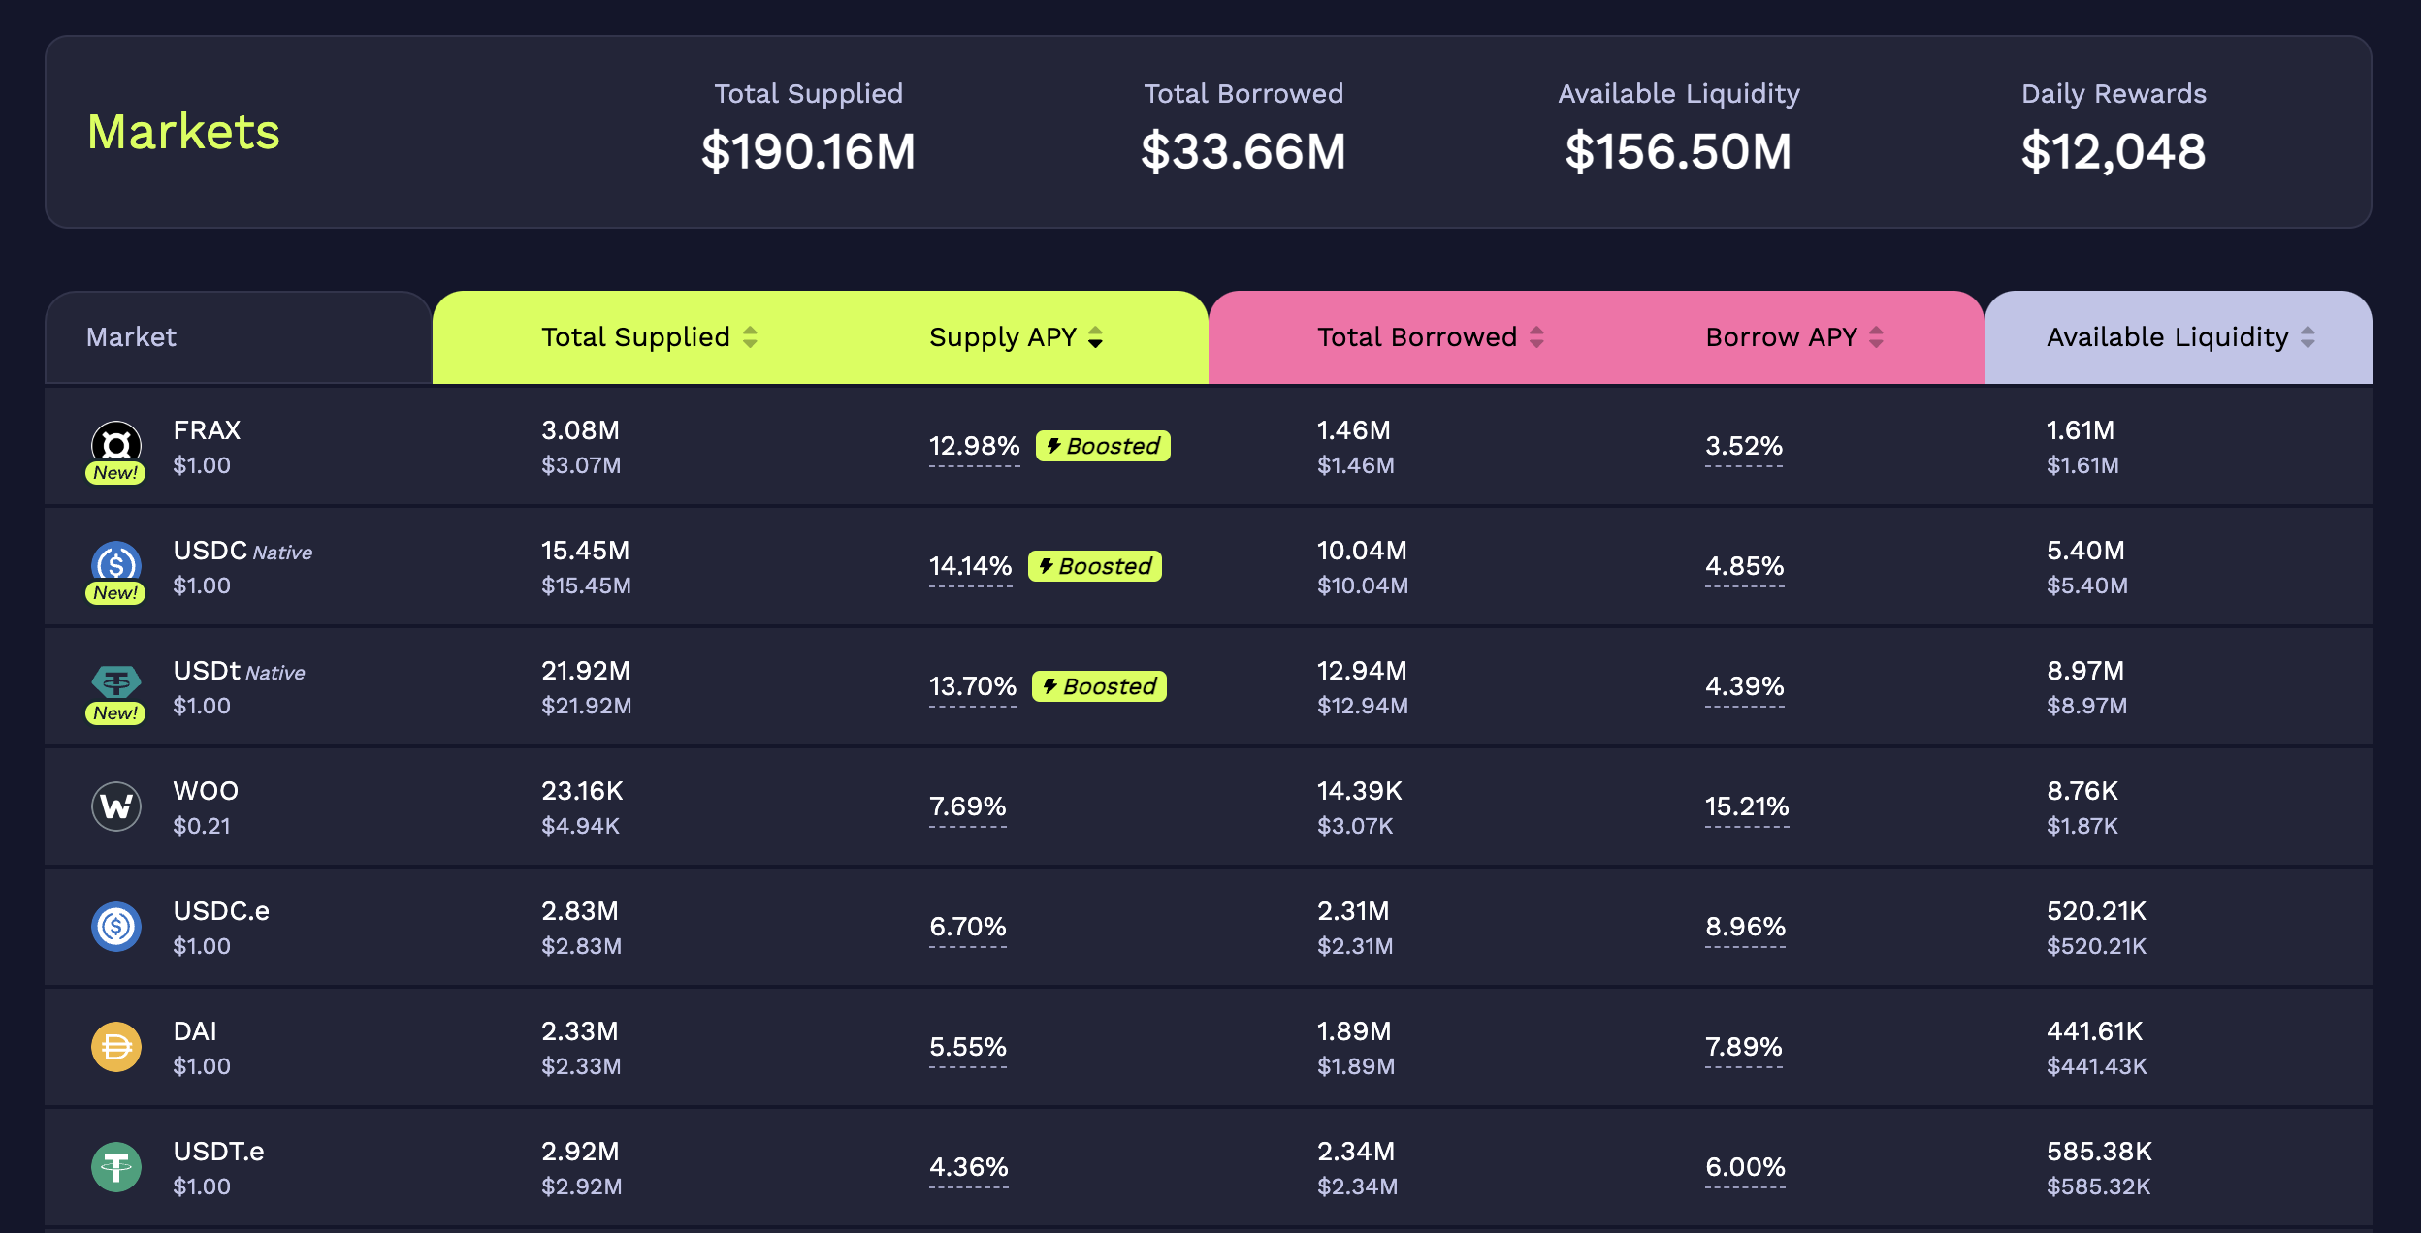
Task: Open the USDC.e market row
Action: click(221, 911)
